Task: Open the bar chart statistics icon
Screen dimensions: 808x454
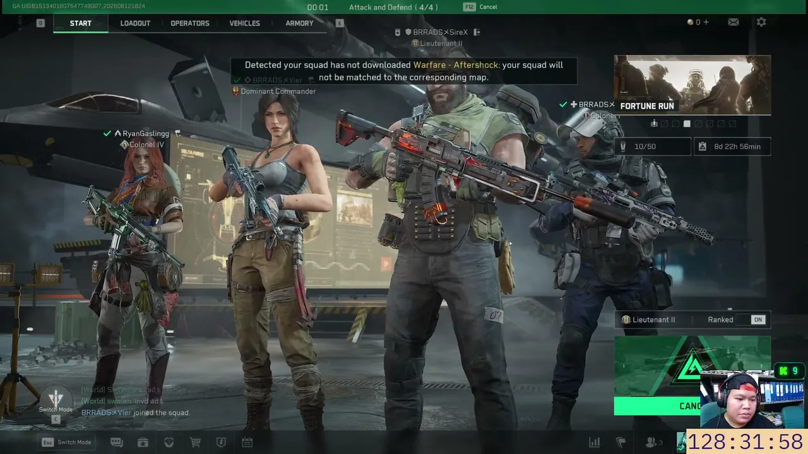Action: (594, 443)
